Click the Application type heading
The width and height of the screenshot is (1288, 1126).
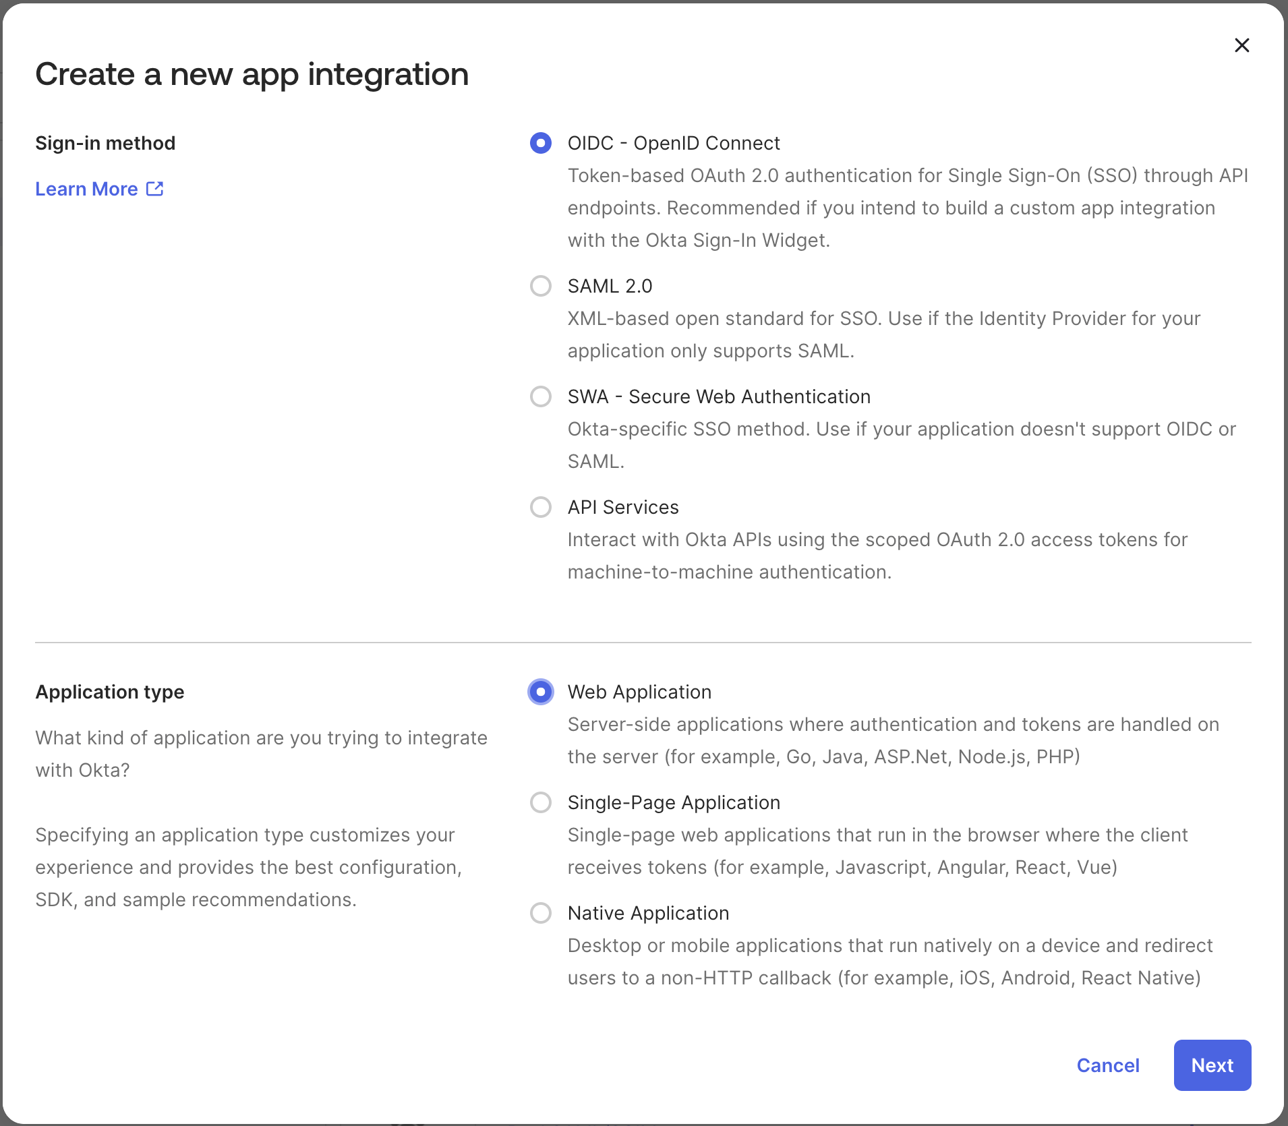[x=110, y=692]
